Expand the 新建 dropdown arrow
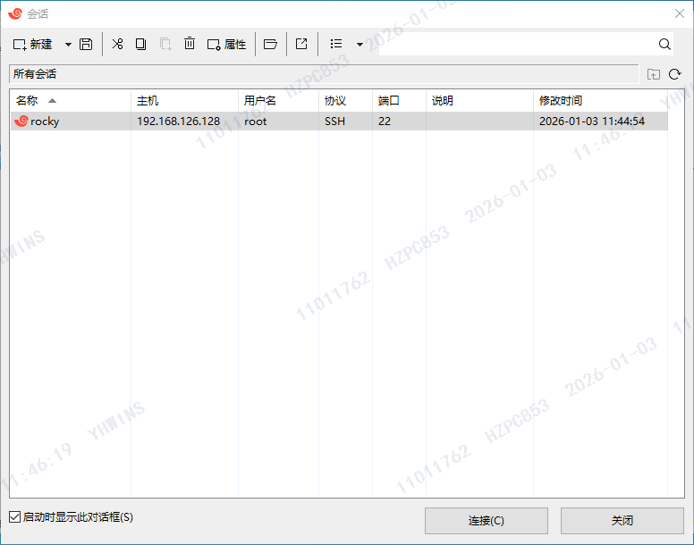 tap(68, 44)
